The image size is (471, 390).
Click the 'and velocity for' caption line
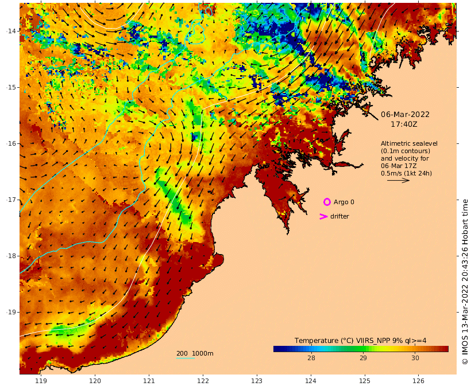[405, 158]
